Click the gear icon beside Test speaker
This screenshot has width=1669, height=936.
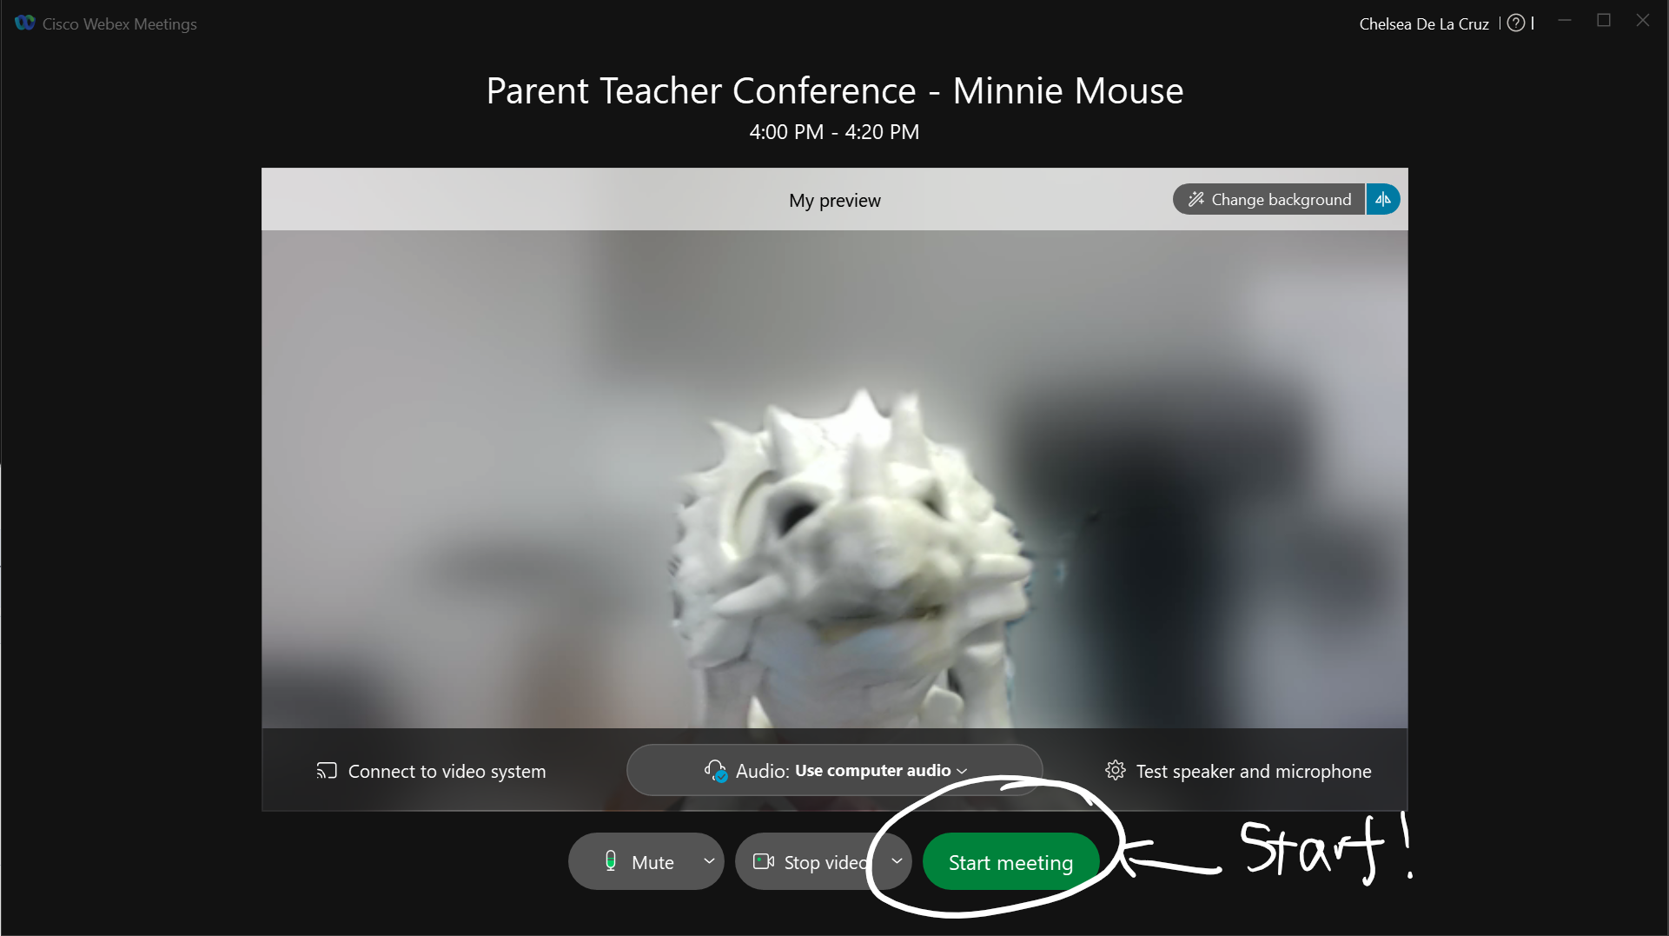pyautogui.click(x=1116, y=770)
